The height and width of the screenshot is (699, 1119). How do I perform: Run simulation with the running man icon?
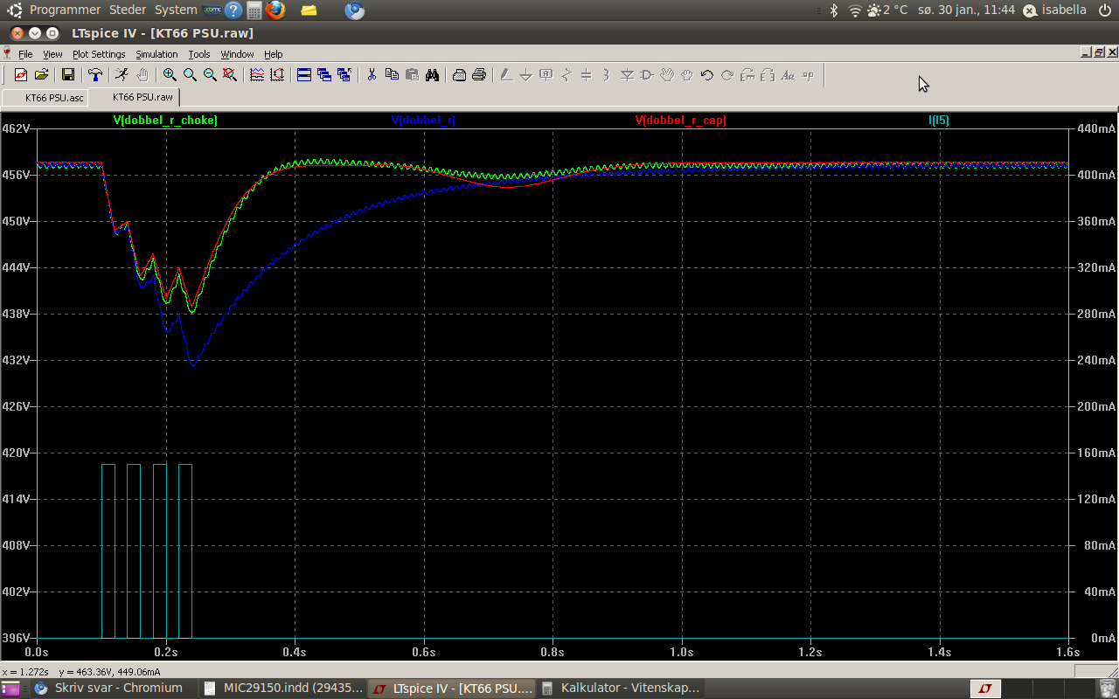click(122, 75)
